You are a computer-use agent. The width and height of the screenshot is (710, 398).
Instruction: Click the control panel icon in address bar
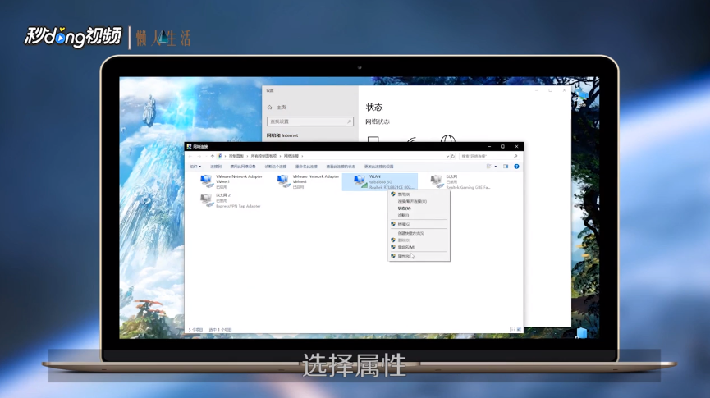(x=220, y=156)
